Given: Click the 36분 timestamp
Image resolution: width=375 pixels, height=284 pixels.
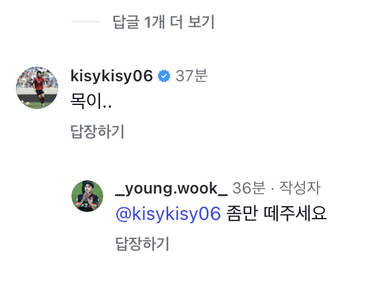Looking at the screenshot, I should pyautogui.click(x=249, y=188).
